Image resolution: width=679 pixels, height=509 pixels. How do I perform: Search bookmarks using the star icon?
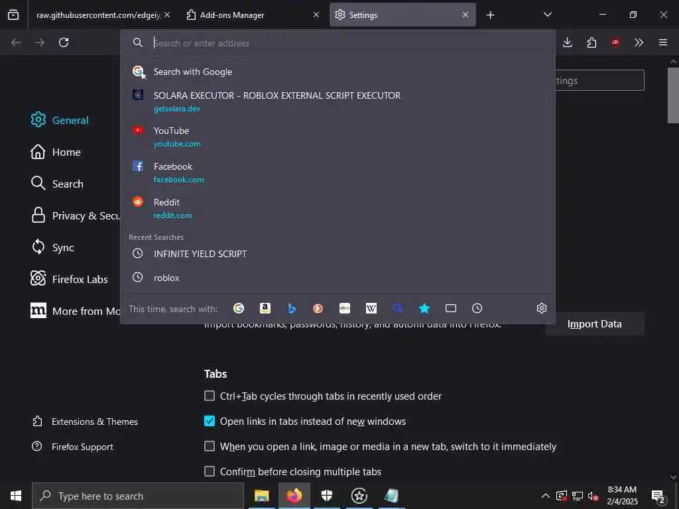pos(424,308)
